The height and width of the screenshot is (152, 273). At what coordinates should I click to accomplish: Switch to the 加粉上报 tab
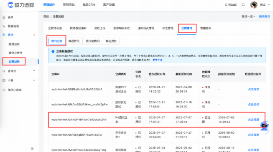[x=100, y=28]
